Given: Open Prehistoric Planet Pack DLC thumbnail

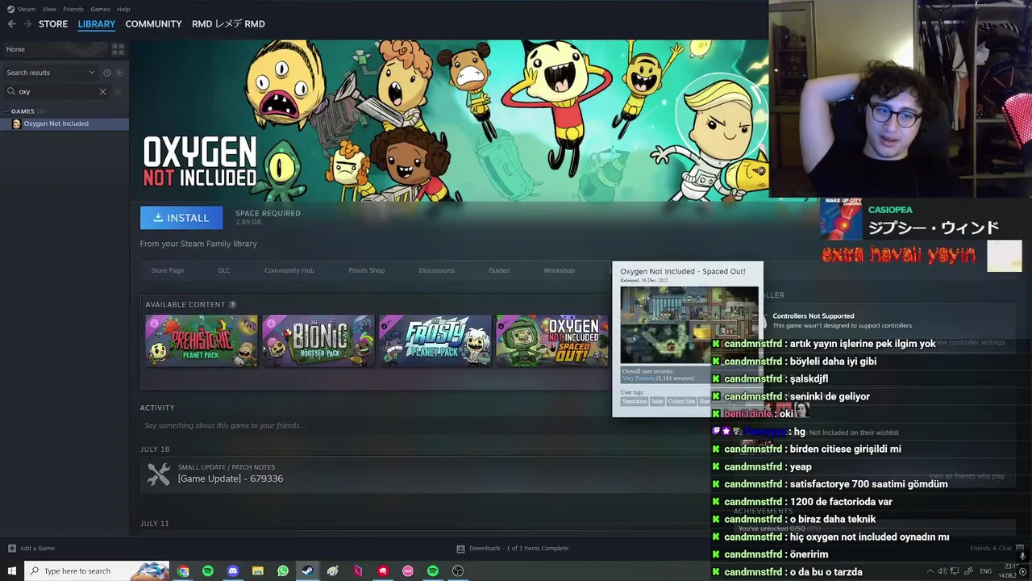Looking at the screenshot, I should coord(202,341).
